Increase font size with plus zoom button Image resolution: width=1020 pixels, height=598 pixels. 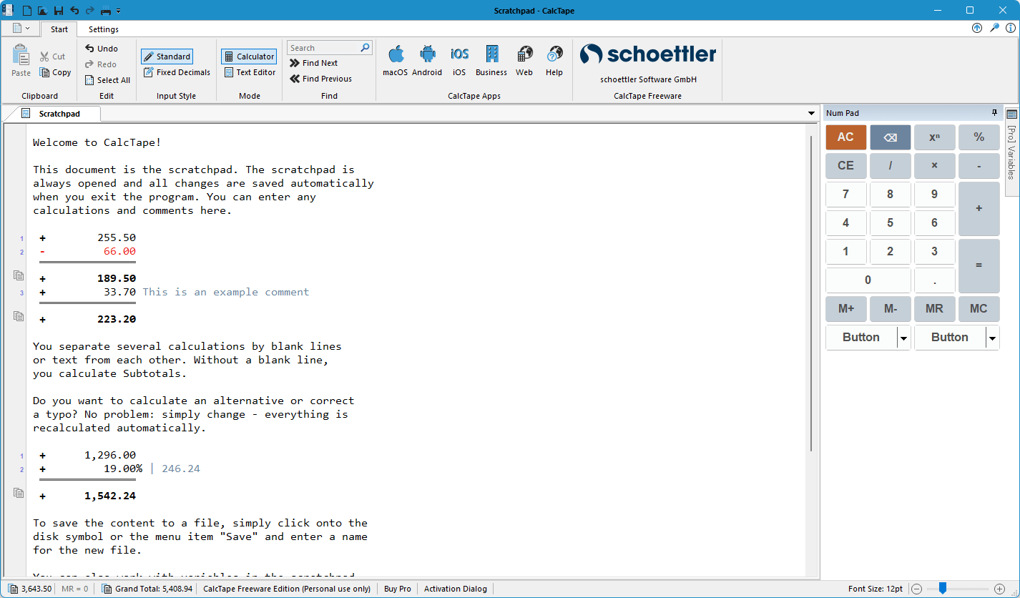[999, 589]
